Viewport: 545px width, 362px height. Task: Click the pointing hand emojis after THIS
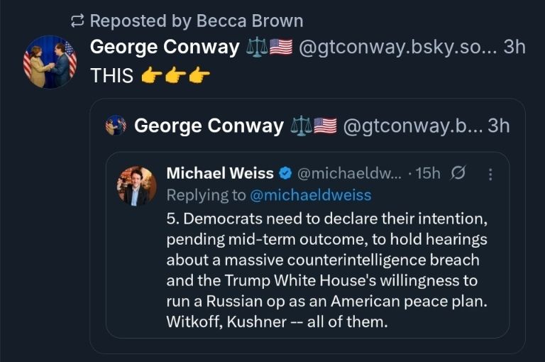(x=175, y=75)
